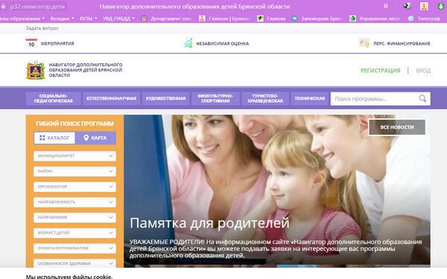
Task: Click into the Поиск программы search field
Action: pyautogui.click(x=374, y=99)
